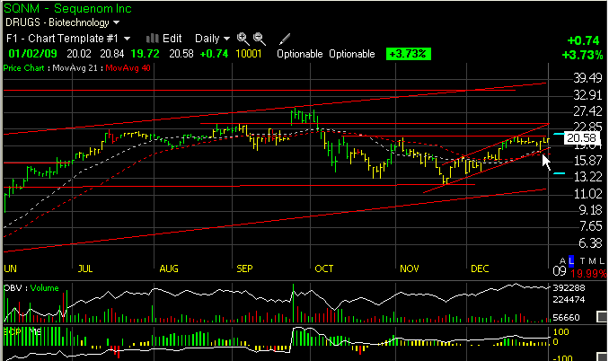The width and height of the screenshot is (609, 361).
Task: Click the JUL month marker
Action: (85, 269)
